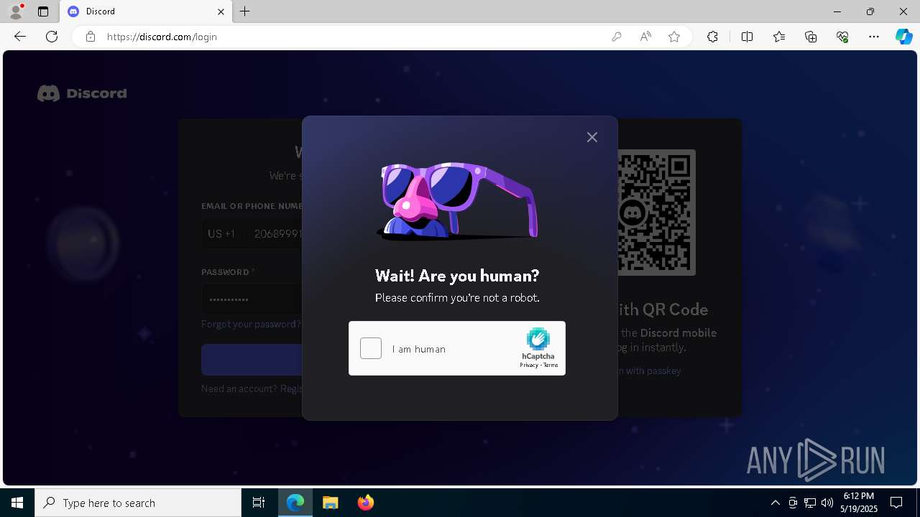Open a new browser tab
Screen dimensions: 920x517
[245, 11]
